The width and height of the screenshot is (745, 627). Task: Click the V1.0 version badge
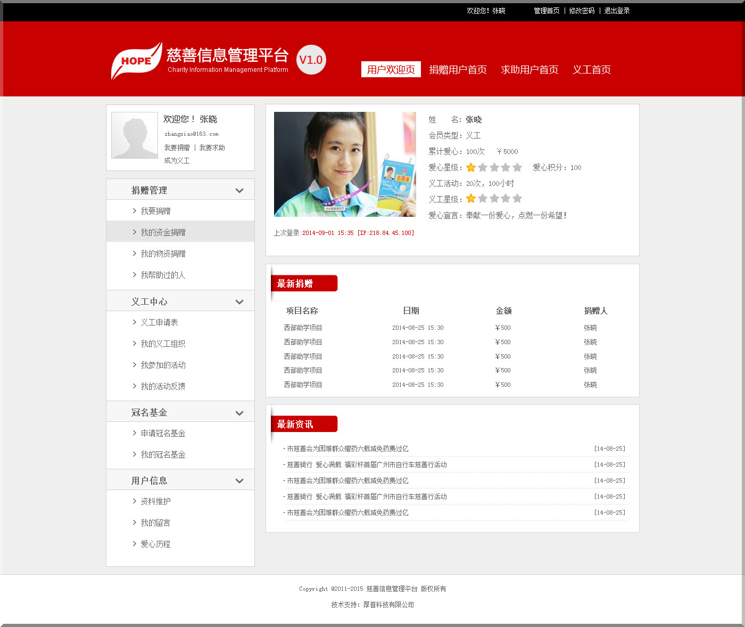pyautogui.click(x=311, y=60)
